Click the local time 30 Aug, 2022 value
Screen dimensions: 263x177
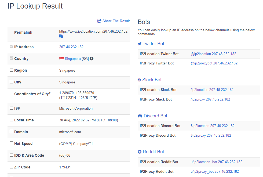pyautogui.click(x=89, y=120)
